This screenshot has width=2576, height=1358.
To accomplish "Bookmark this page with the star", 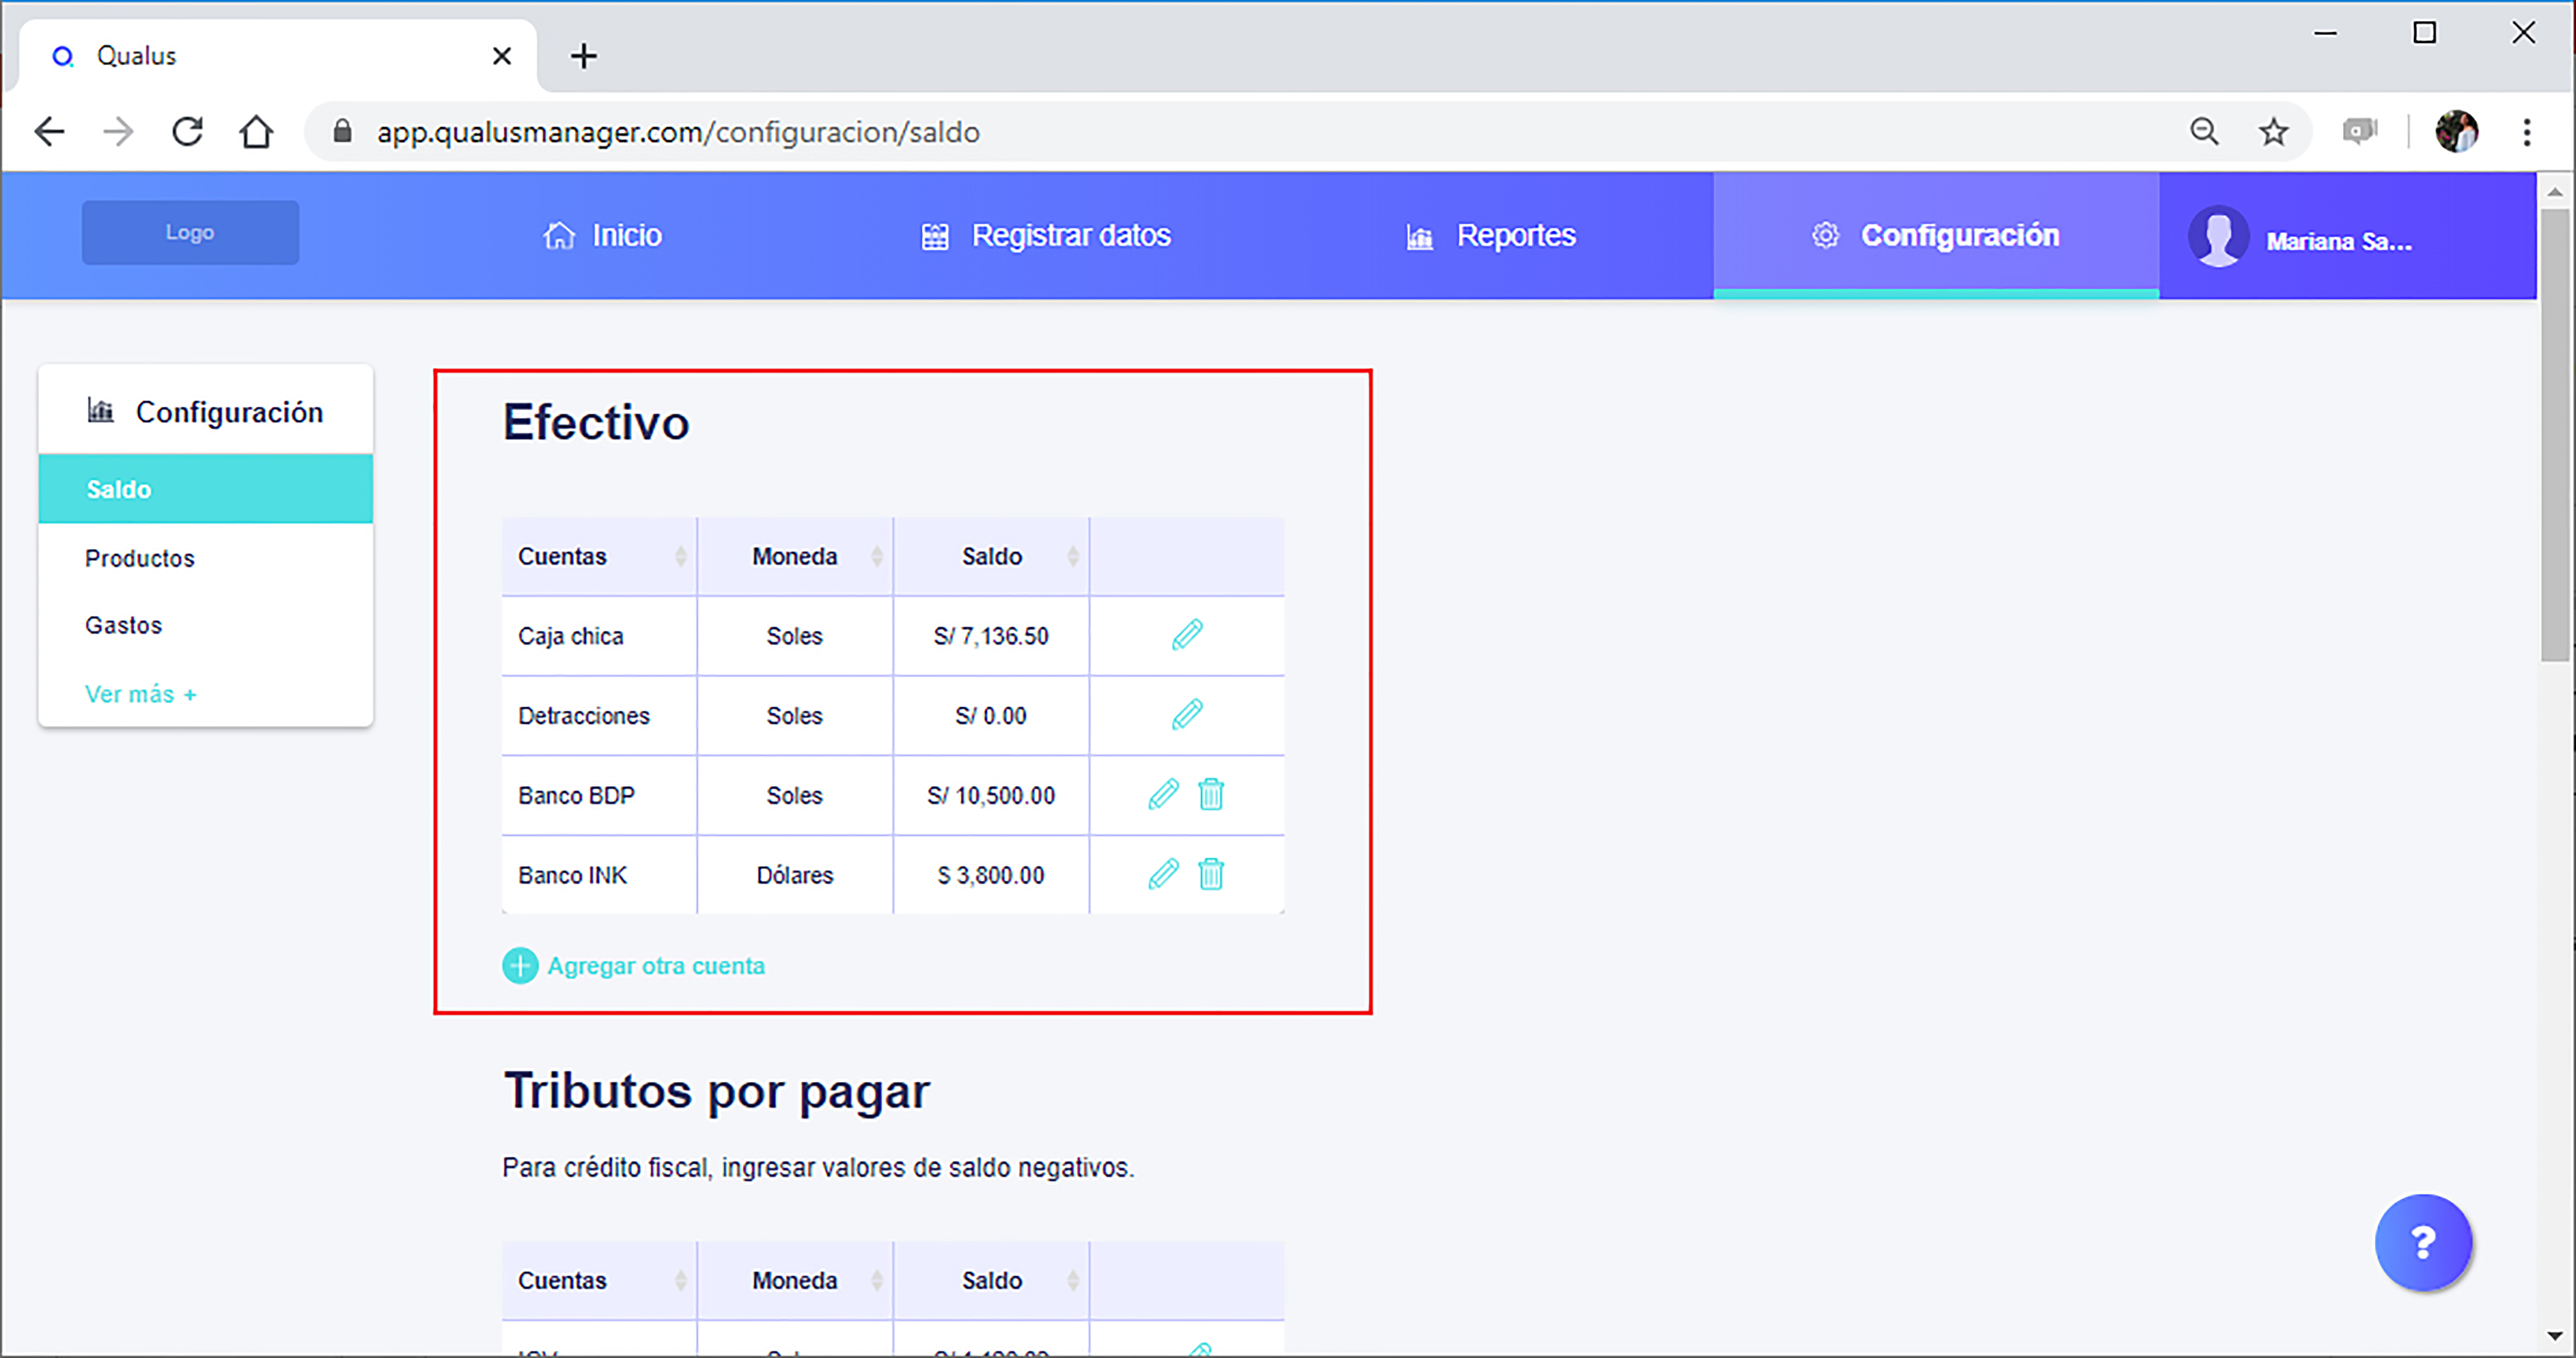I will click(2274, 132).
